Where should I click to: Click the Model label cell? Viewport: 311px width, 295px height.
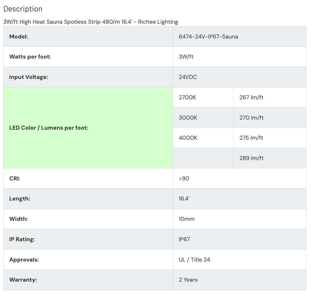pos(88,37)
